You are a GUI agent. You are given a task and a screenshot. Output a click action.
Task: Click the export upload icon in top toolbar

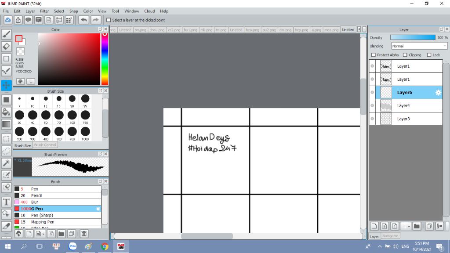(x=18, y=20)
